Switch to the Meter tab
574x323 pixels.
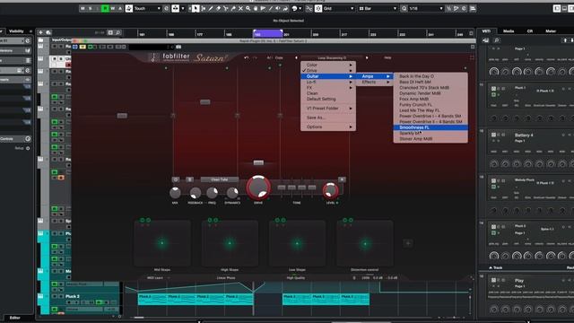click(550, 31)
